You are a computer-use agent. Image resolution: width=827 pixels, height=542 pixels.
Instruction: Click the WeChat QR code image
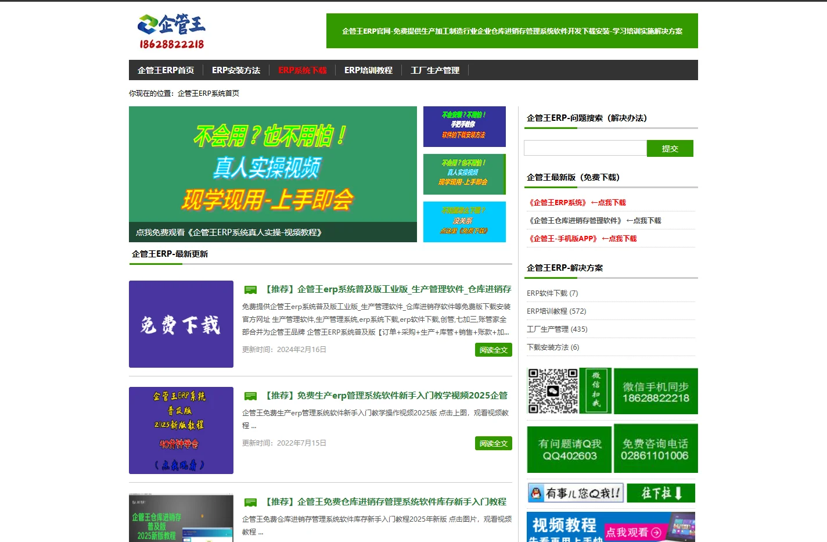[x=553, y=391]
